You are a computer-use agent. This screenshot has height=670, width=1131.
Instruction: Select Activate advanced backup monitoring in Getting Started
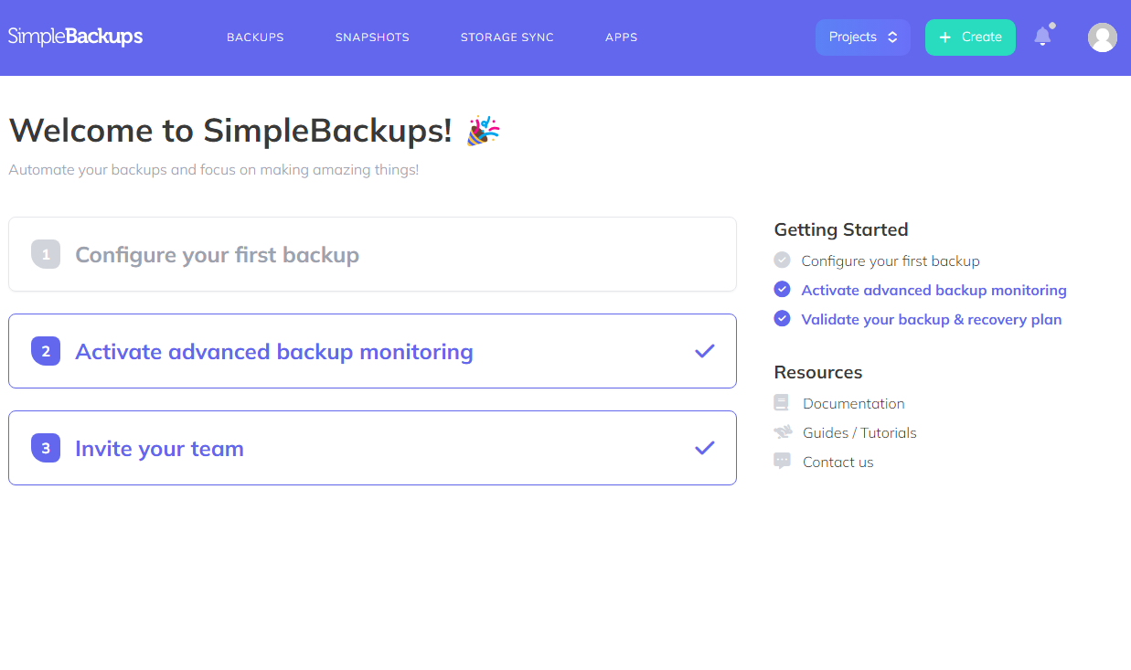pyautogui.click(x=934, y=290)
